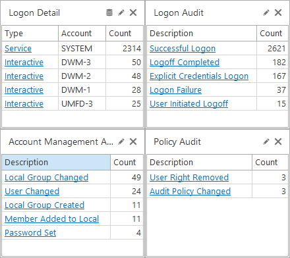
Task: Select the 2621 count for Successful Logon
Action: (272, 49)
